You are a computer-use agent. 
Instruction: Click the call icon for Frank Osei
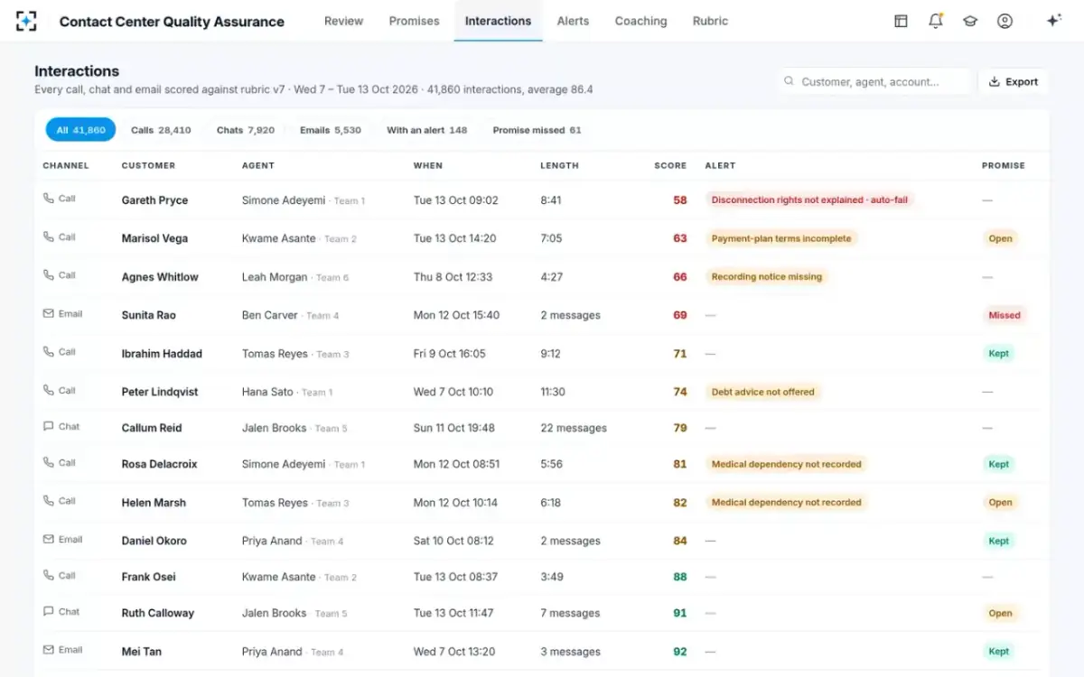(x=49, y=575)
